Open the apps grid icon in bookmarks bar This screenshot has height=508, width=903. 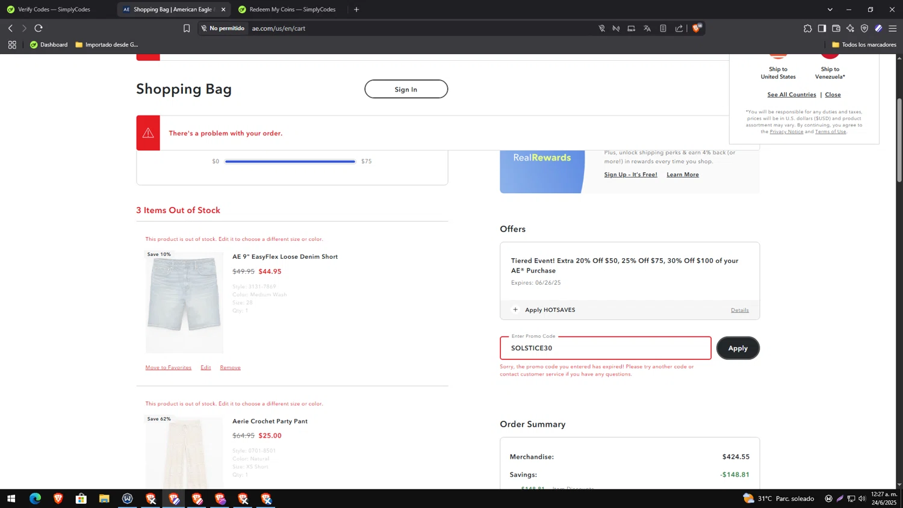(x=12, y=45)
